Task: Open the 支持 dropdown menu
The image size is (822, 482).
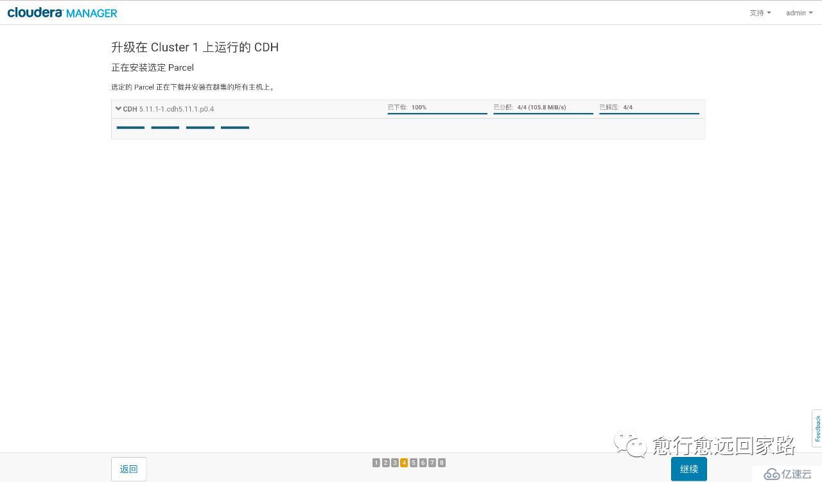Action: tap(760, 13)
